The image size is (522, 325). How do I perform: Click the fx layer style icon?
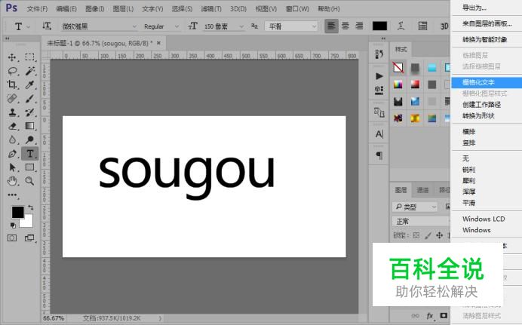click(x=430, y=316)
